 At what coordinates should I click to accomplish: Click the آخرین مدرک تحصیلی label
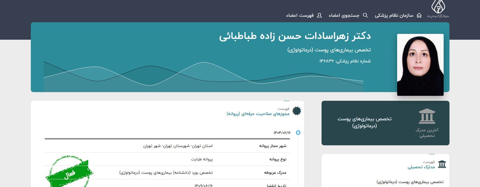(427, 132)
